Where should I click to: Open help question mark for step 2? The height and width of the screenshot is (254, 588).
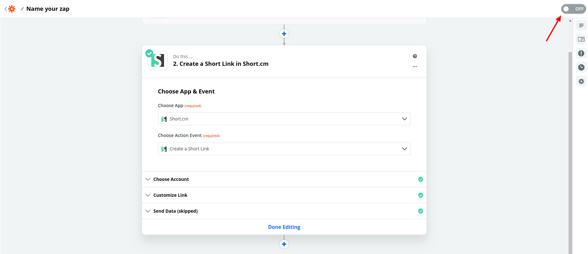coord(415,56)
